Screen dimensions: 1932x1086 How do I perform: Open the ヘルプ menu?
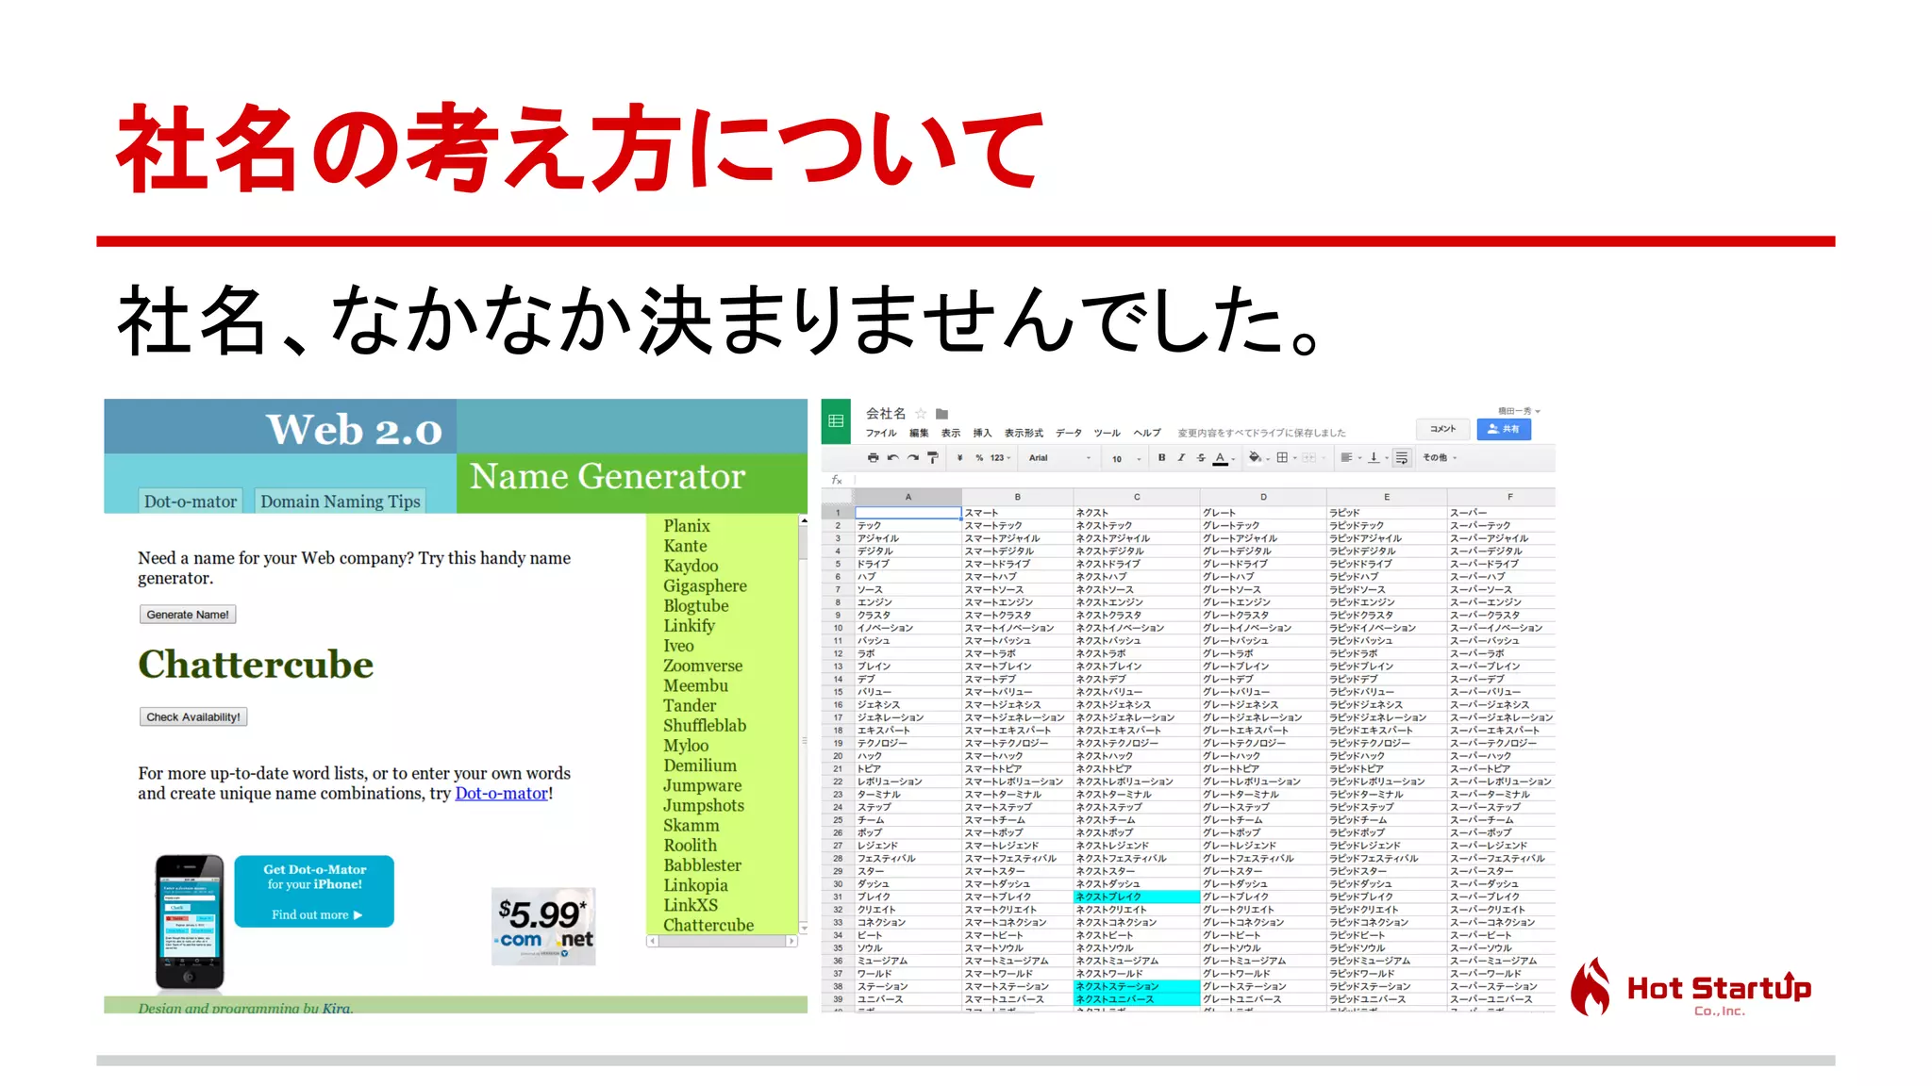[x=1147, y=434]
